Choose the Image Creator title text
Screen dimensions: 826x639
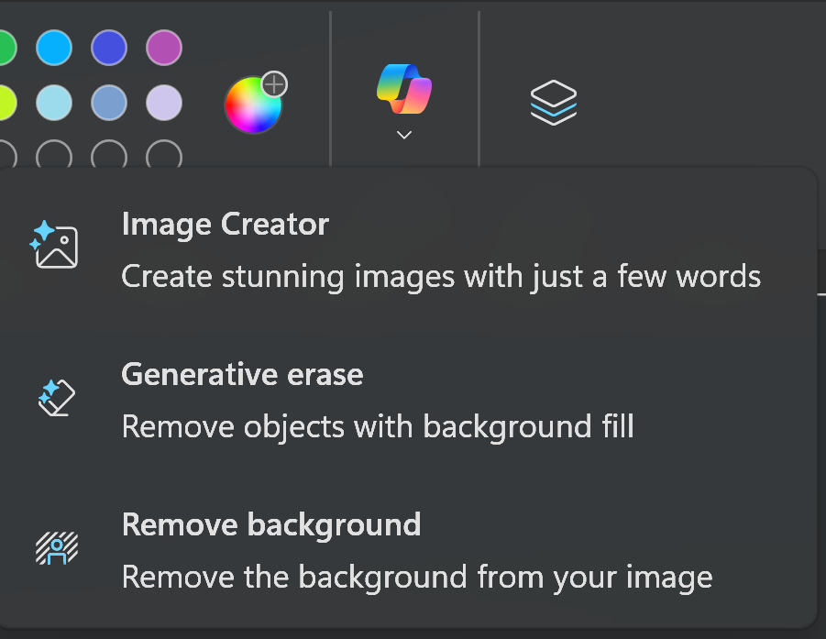tap(225, 224)
